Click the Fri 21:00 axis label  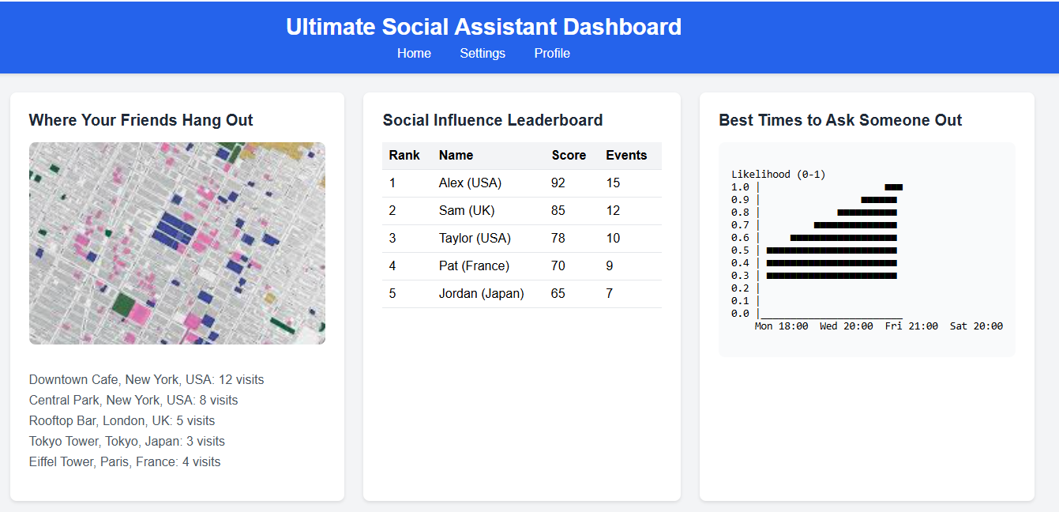911,326
